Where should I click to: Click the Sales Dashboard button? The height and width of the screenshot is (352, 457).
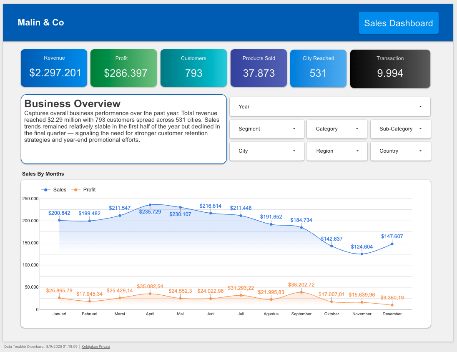[x=398, y=23]
